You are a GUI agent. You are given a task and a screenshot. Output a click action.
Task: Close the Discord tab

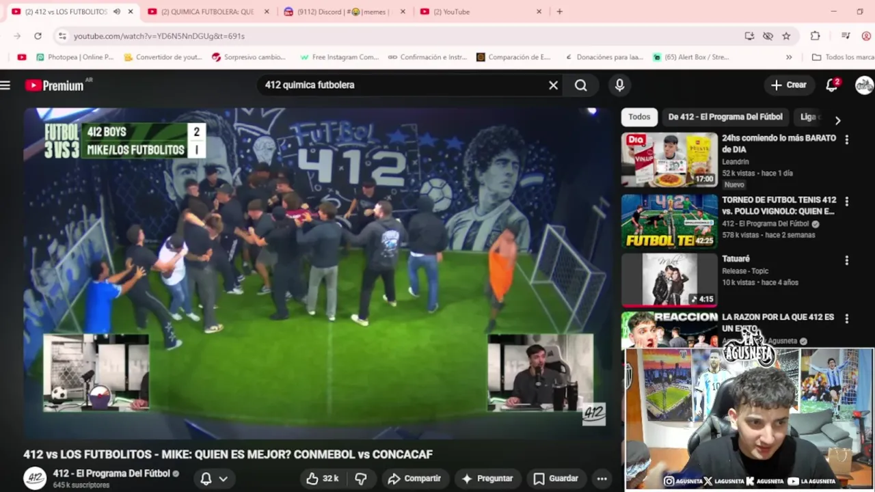(403, 12)
